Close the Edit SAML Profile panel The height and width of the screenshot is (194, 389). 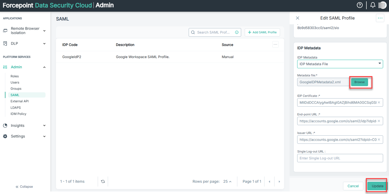tap(298, 18)
